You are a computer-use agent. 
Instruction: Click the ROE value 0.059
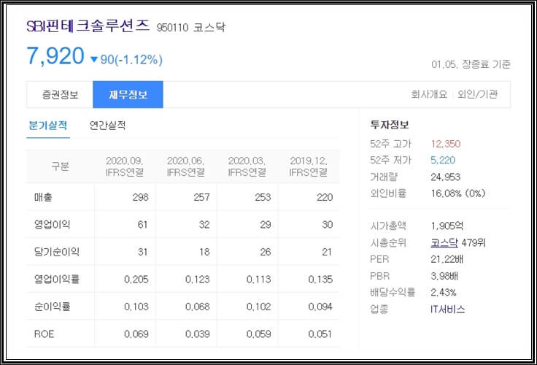258,334
